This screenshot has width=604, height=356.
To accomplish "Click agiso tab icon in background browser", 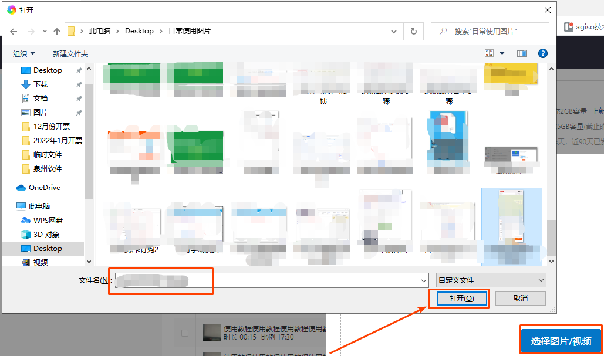I will pos(569,27).
